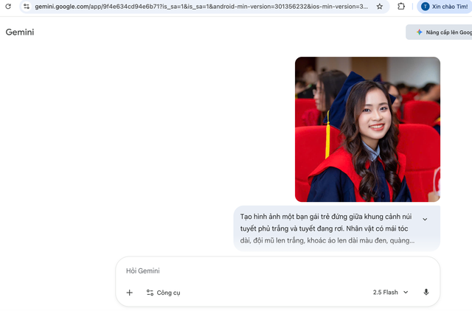Start voice input with microphone icon
Image resolution: width=472 pixels, height=311 pixels.
pyautogui.click(x=426, y=293)
